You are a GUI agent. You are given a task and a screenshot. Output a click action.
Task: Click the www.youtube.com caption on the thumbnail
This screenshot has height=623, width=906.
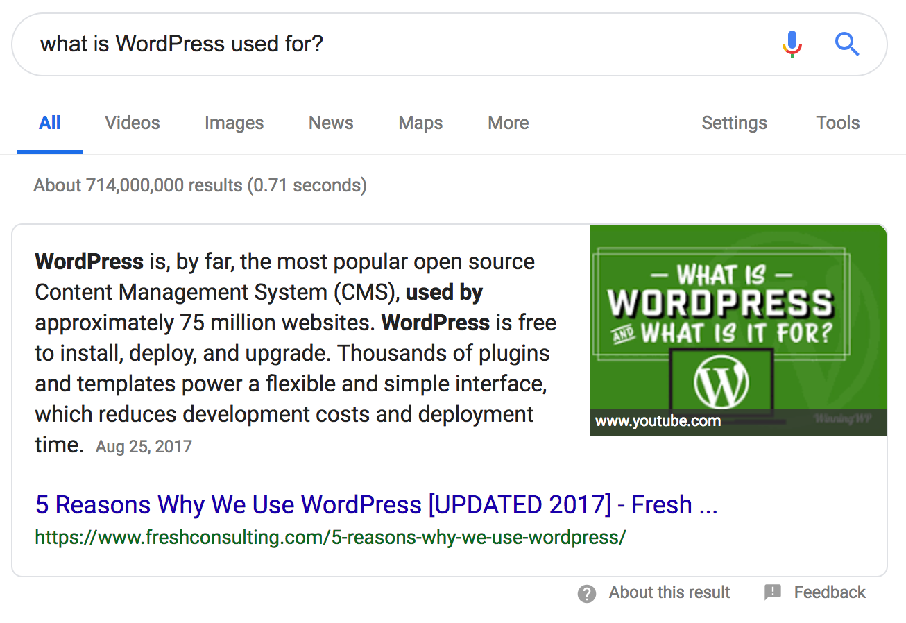pos(658,421)
